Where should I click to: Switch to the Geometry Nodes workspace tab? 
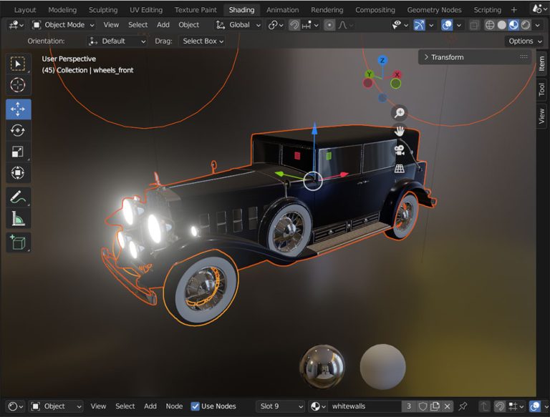point(434,10)
